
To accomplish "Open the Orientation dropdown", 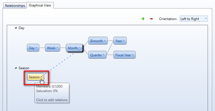I will pyautogui.click(x=194, y=19).
